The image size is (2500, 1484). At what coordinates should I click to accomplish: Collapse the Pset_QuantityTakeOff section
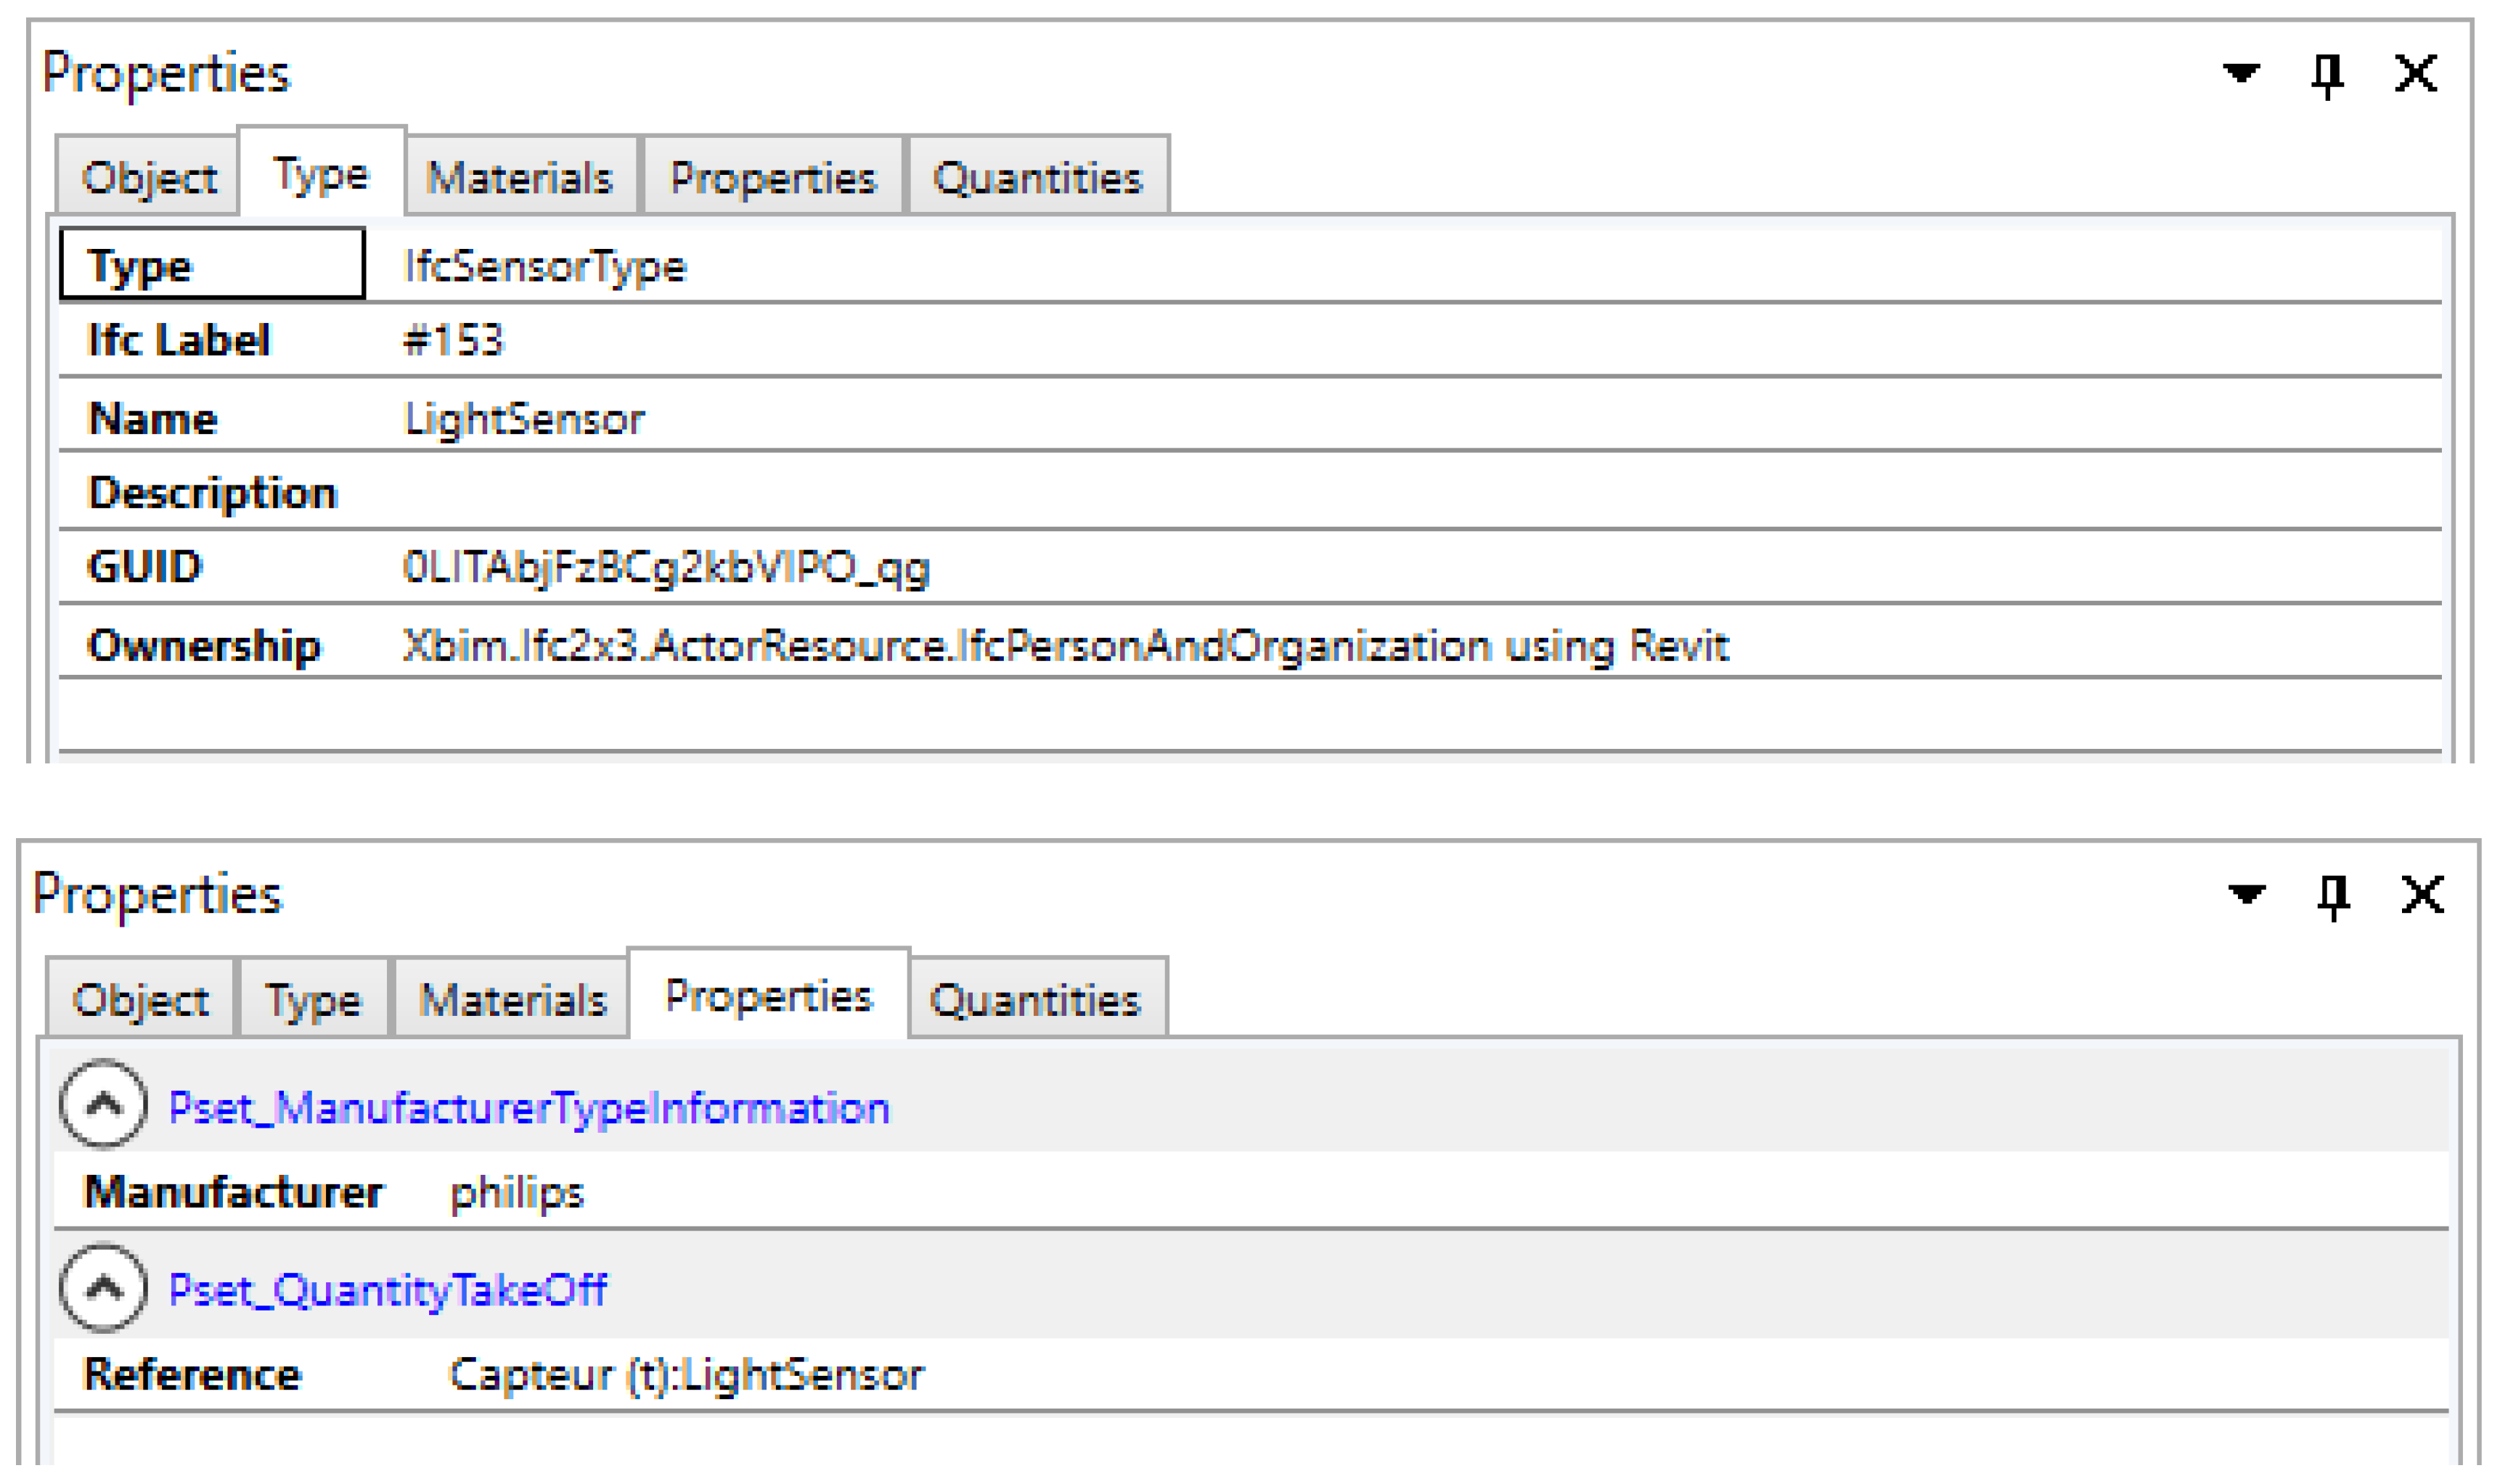click(x=104, y=1289)
